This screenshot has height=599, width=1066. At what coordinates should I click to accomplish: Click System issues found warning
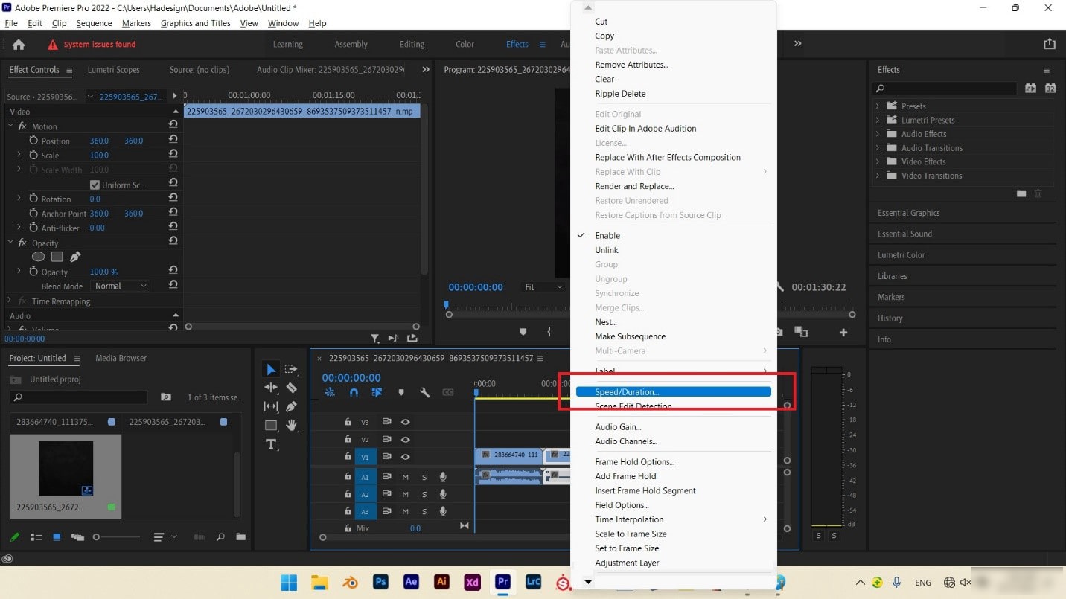coord(92,44)
